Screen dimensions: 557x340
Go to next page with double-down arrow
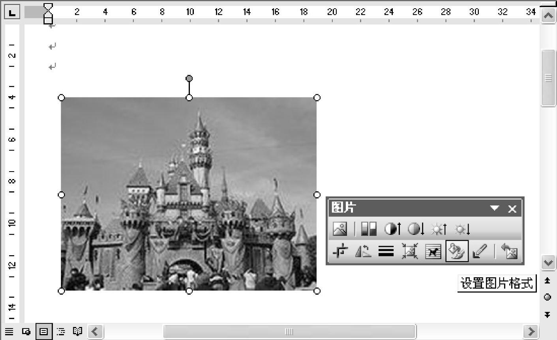pyautogui.click(x=548, y=314)
